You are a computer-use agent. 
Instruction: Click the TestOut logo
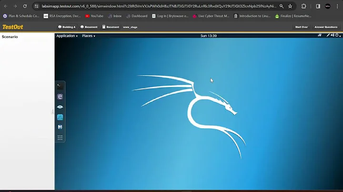13,27
